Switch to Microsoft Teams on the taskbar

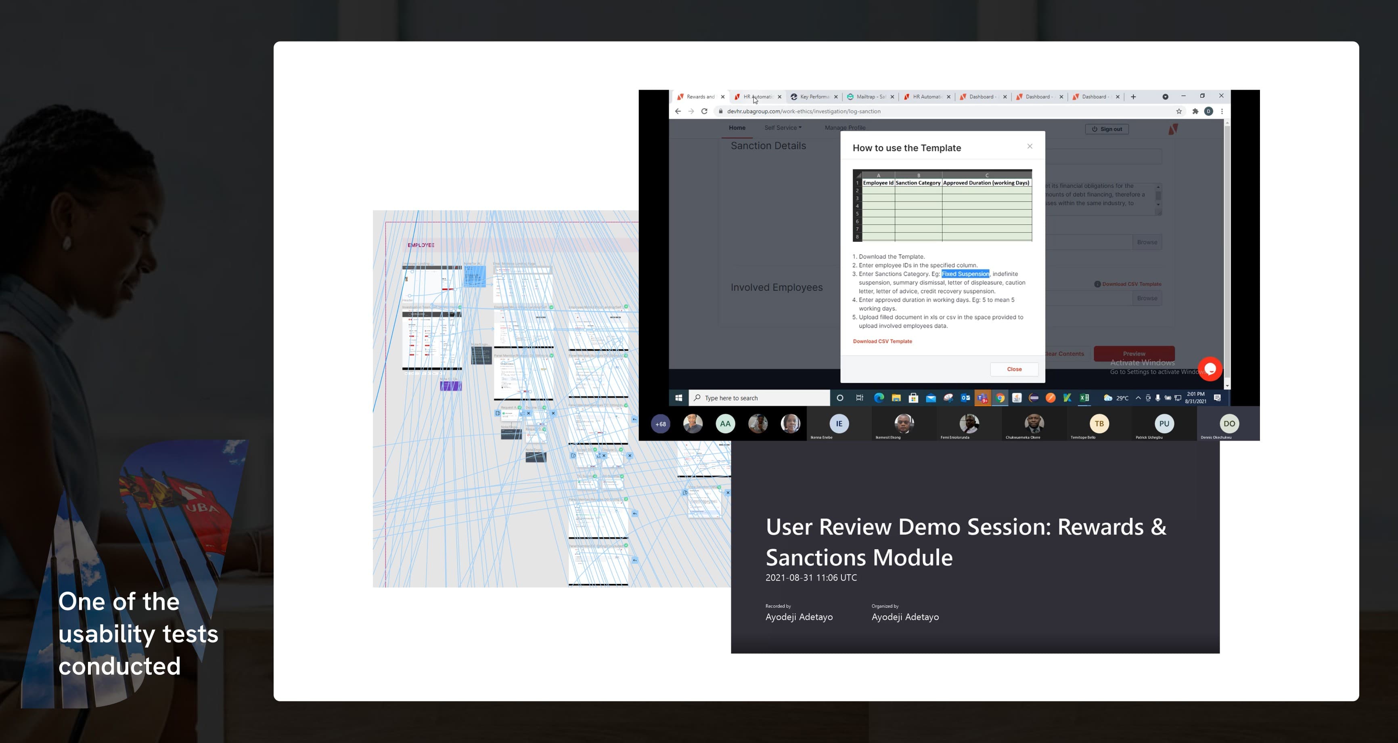coord(982,398)
